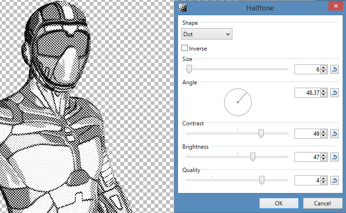This screenshot has width=346, height=213.
Task: Click the Angle spinner arrows
Action: [323, 92]
